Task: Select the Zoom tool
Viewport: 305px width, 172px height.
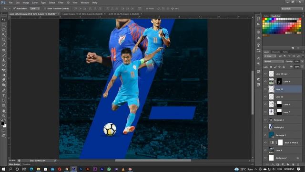Action: 3,116
